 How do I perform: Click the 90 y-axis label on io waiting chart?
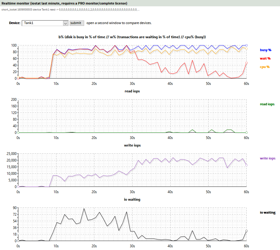pos(15,208)
